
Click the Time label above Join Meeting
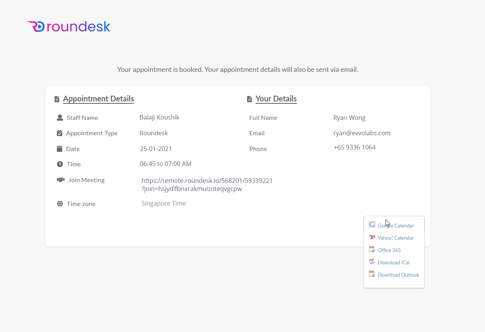pyautogui.click(x=74, y=164)
